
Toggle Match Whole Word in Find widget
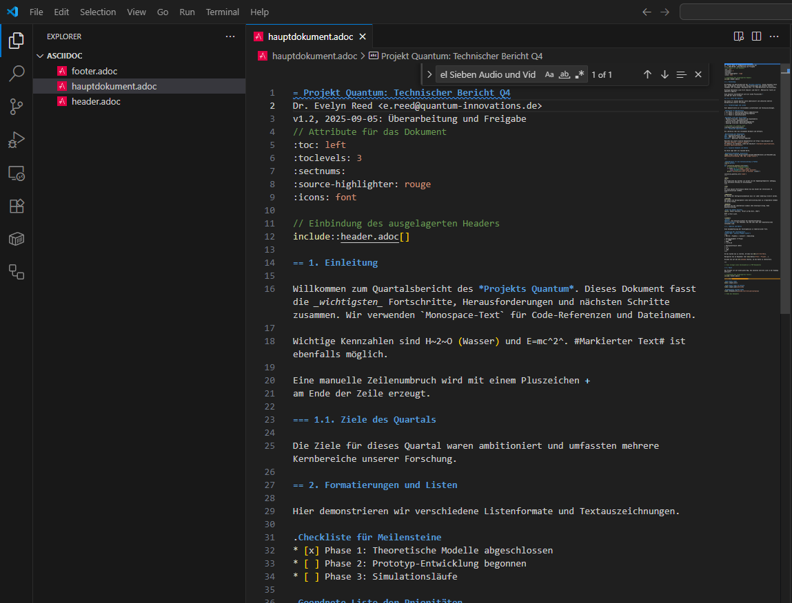[x=565, y=74]
